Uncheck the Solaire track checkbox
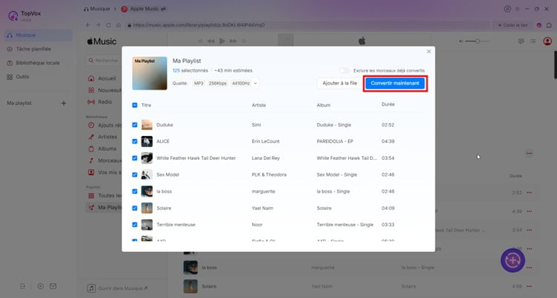The width and height of the screenshot is (557, 298). (x=135, y=208)
